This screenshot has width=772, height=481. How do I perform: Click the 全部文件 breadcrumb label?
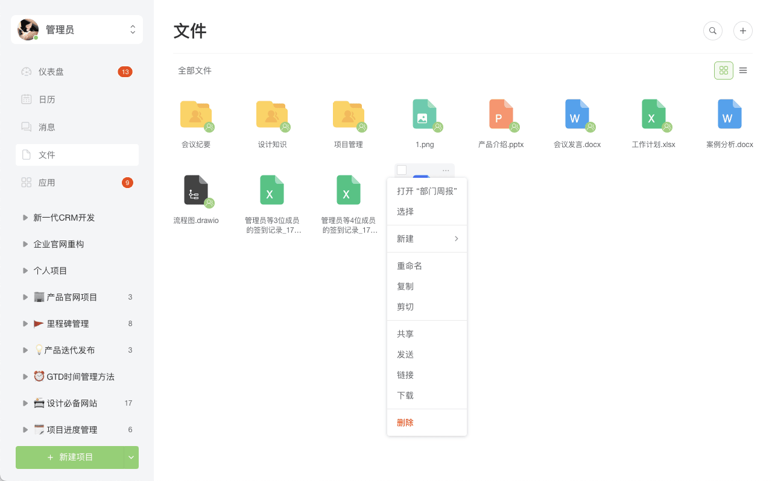[x=194, y=71]
